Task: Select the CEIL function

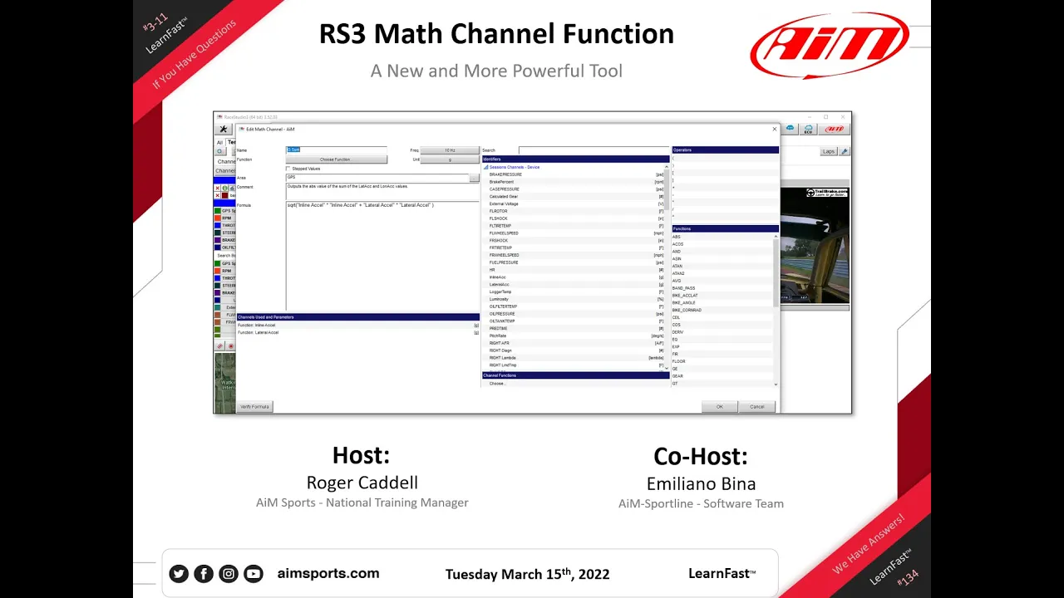Action: coord(722,317)
